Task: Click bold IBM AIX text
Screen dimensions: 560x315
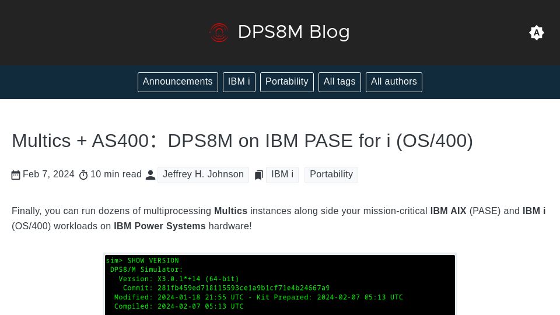Action: point(448,211)
